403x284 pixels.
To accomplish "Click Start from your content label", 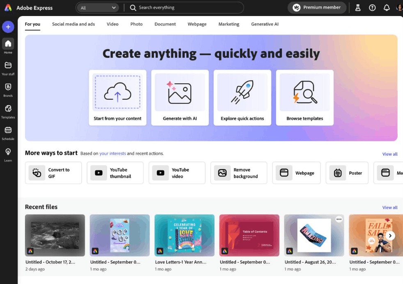I will [x=117, y=119].
